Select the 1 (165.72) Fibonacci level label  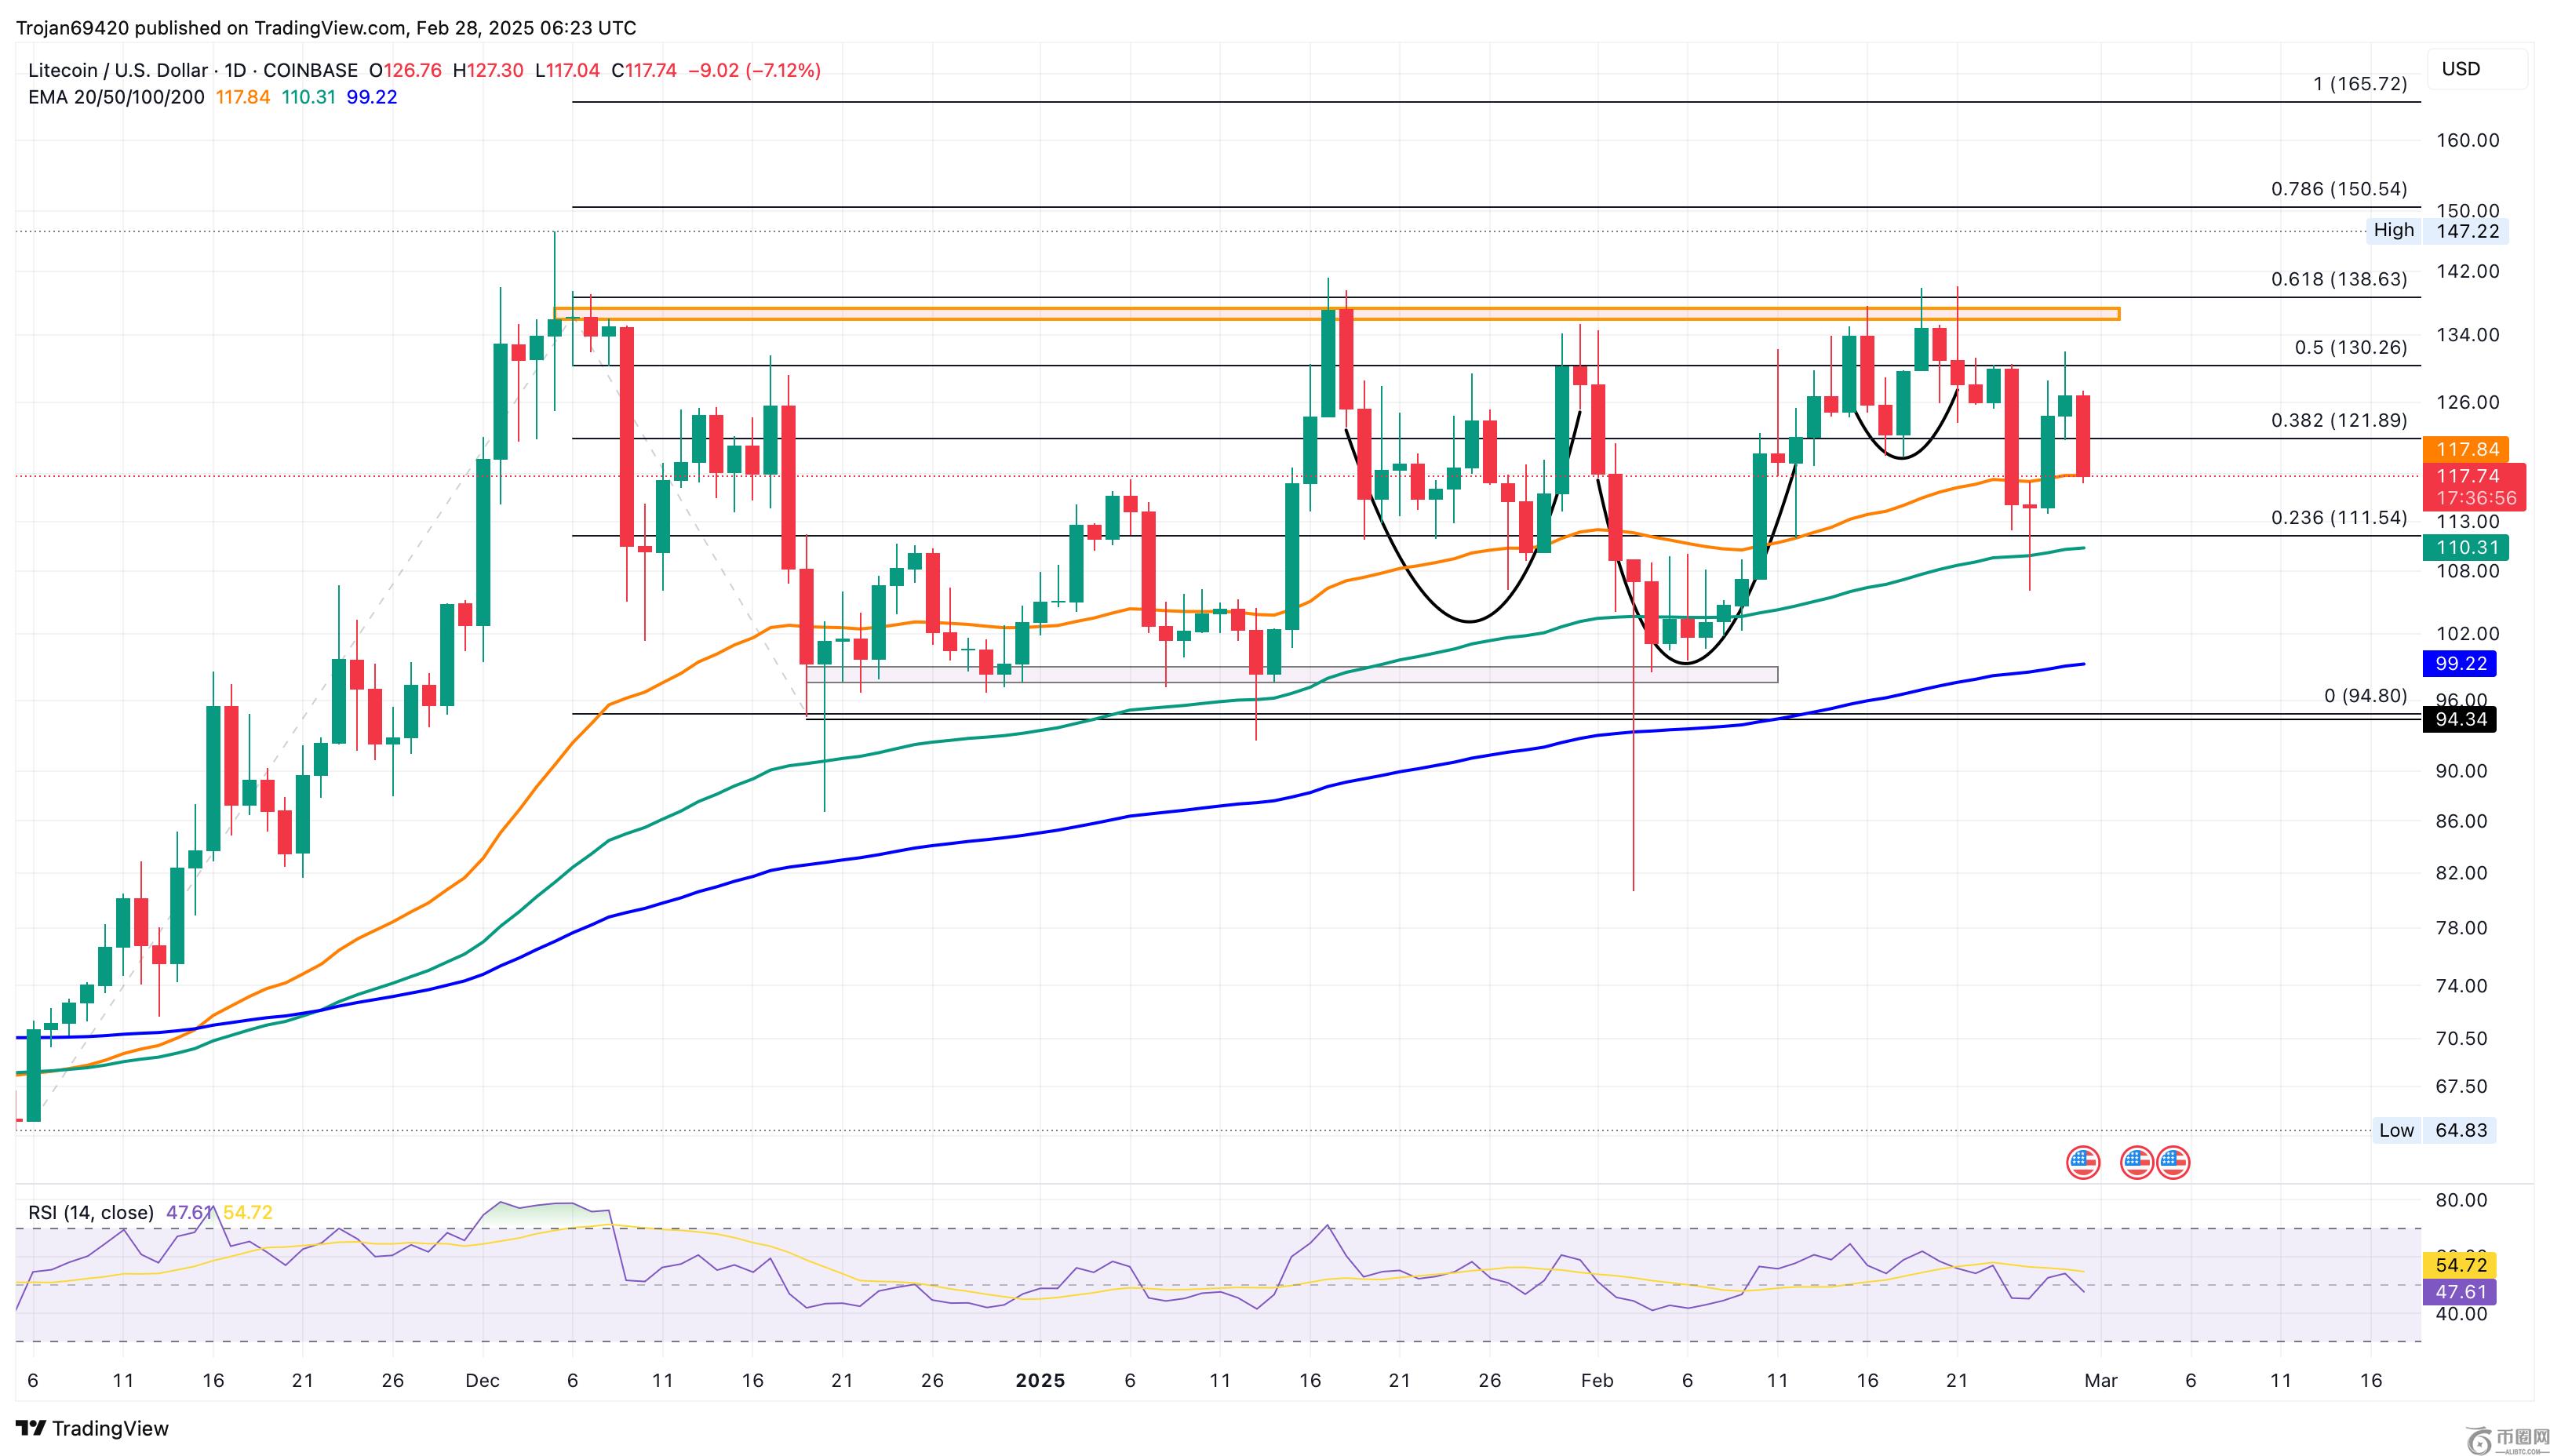(2360, 84)
